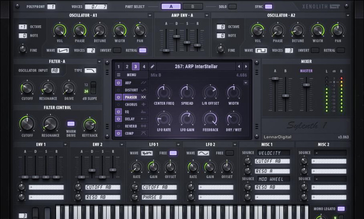364x219 pixels.
Task: Click the 24 dB SLOPE switch
Action: (93, 88)
